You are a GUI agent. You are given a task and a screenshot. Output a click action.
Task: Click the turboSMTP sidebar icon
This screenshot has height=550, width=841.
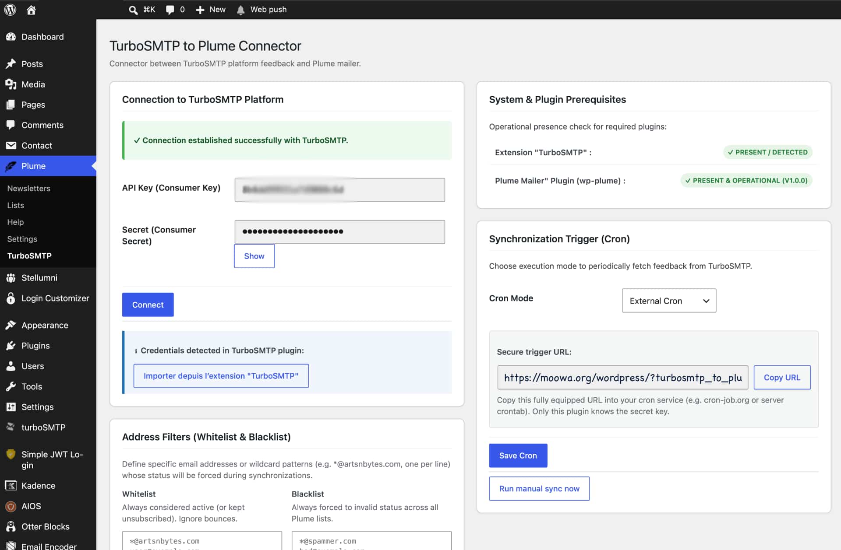[x=11, y=427]
